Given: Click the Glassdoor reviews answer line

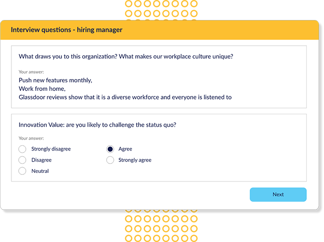Looking at the screenshot, I should click(125, 97).
